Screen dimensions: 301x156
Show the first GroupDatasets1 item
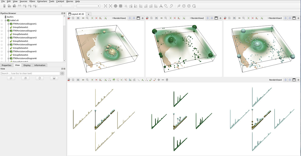tap(2, 27)
